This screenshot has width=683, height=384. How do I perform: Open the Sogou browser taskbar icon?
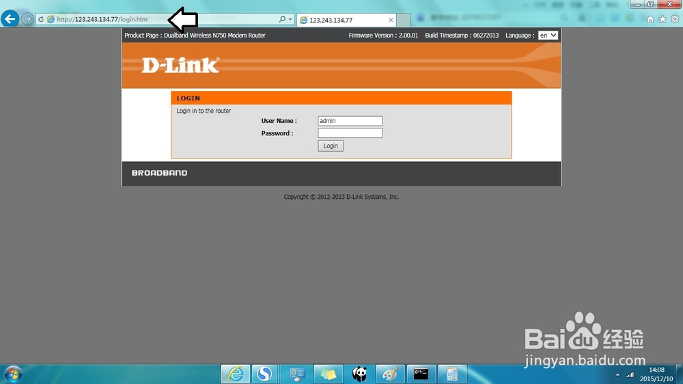(264, 374)
